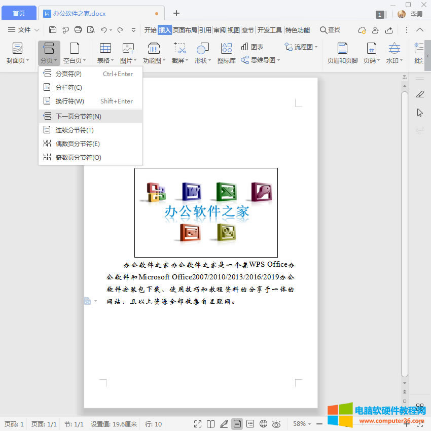Click the 截屏 screenshot tool icon
431x431 pixels.
179,49
